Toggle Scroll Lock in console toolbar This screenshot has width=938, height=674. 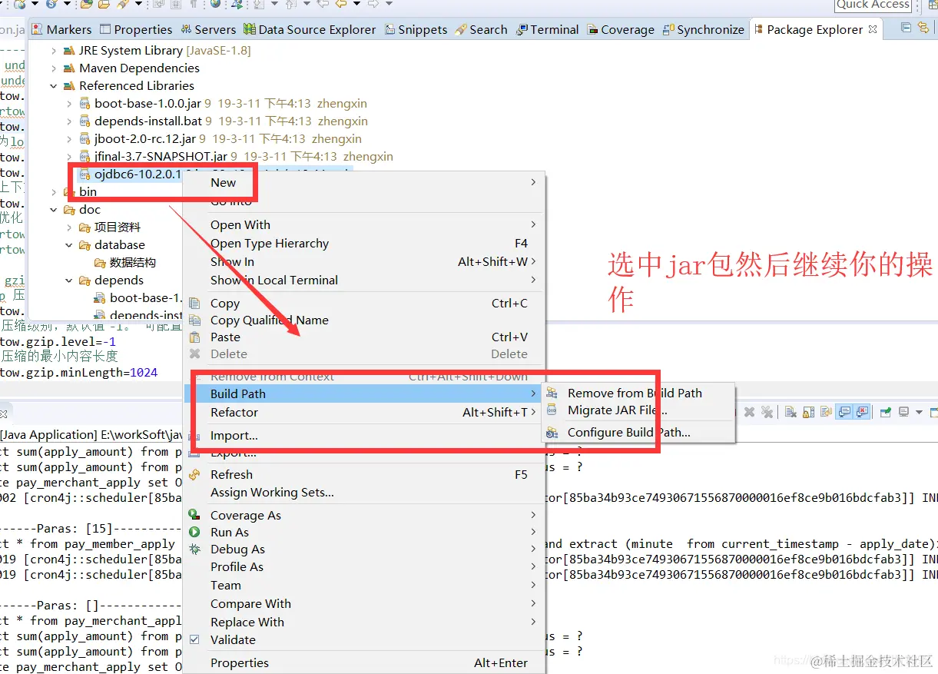(x=808, y=412)
